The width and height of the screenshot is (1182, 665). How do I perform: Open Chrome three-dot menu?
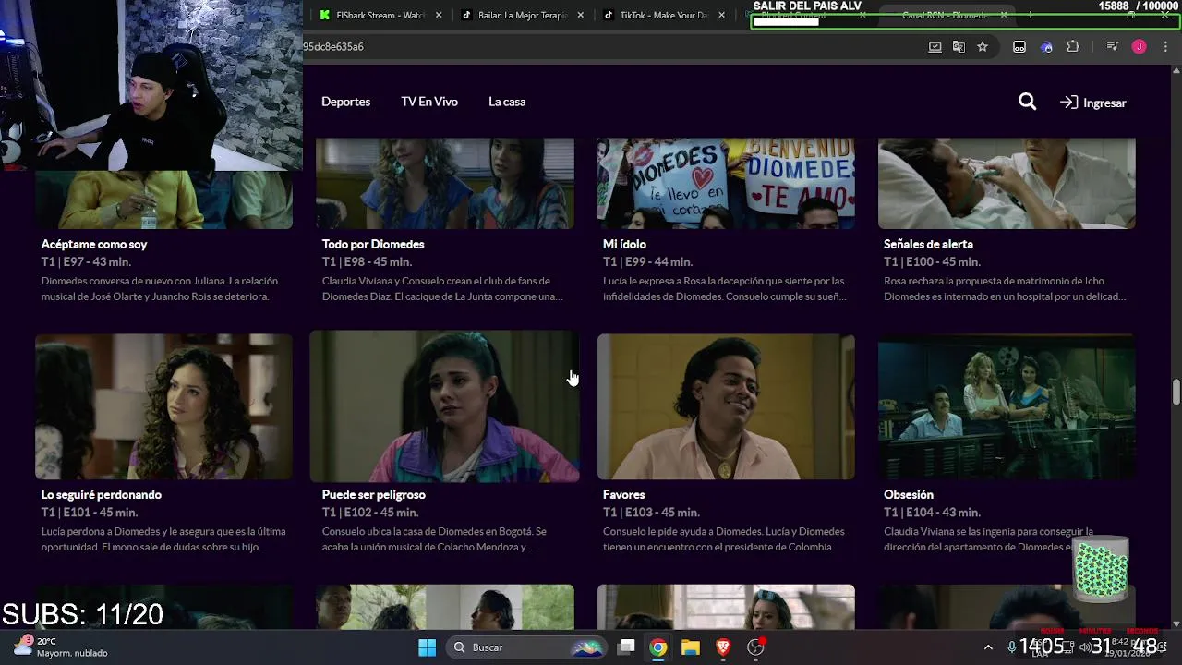click(1164, 46)
